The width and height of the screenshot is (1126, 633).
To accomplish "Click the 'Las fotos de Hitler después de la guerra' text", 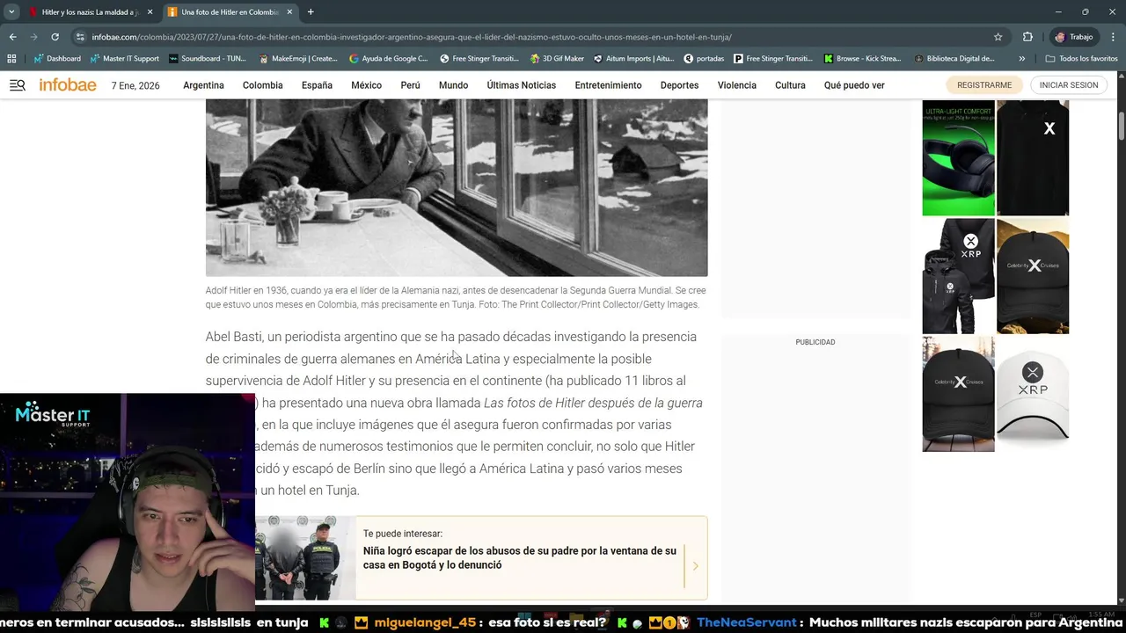I will 593,403.
